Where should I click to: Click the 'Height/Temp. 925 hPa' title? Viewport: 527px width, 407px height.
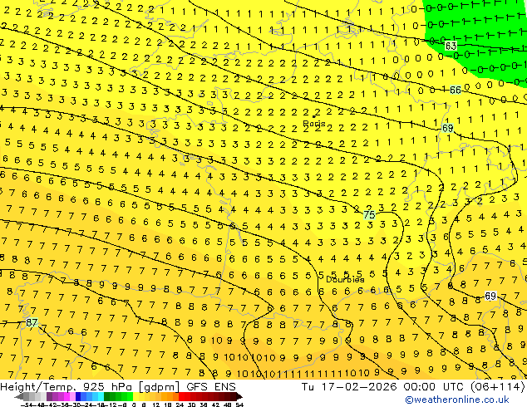67,387
